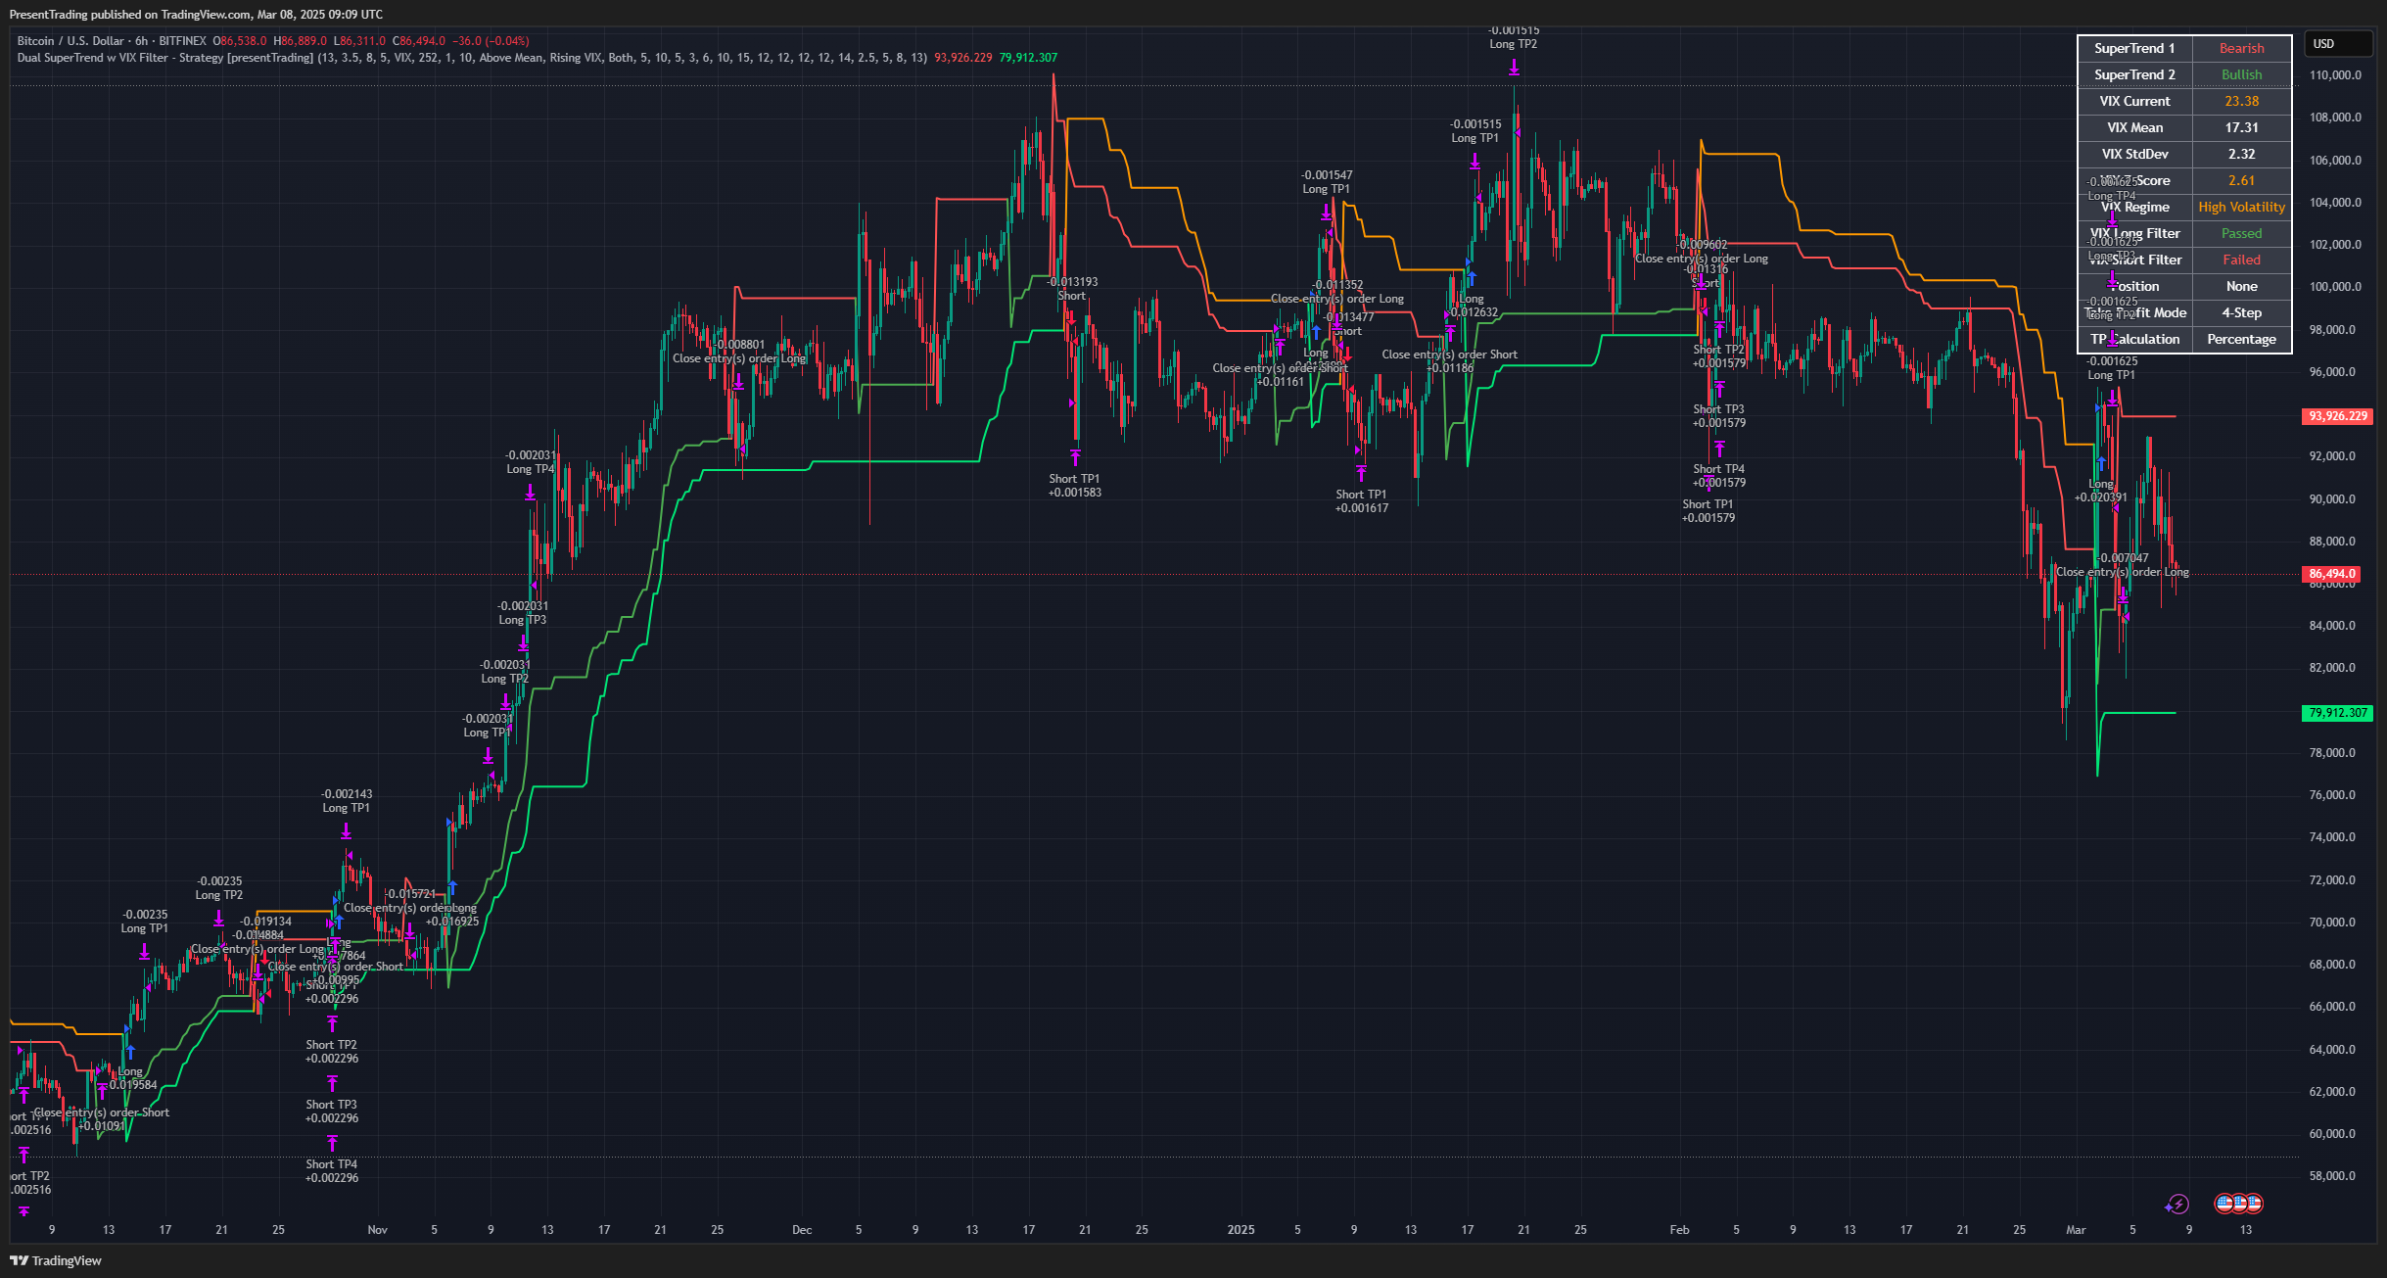Click the VIX Short Filter Failed cell

tap(2241, 260)
